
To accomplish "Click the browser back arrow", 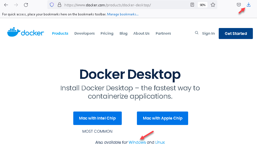I will pos(6,5).
